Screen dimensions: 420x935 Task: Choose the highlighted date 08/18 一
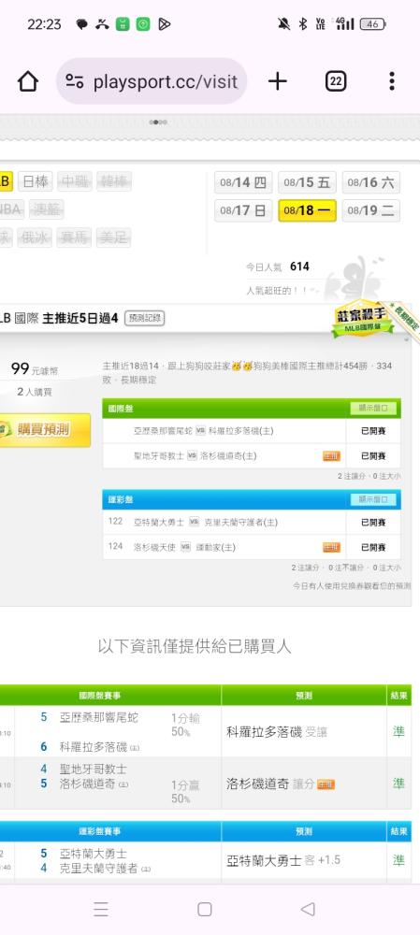point(307,210)
